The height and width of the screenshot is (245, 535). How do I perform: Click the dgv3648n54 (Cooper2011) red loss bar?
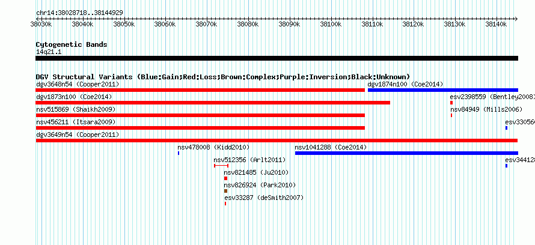click(x=200, y=90)
